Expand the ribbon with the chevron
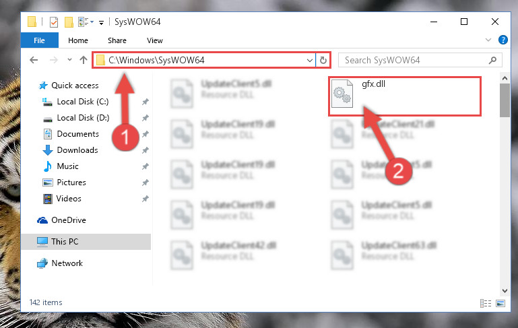This screenshot has height=328, width=518. coord(488,40)
